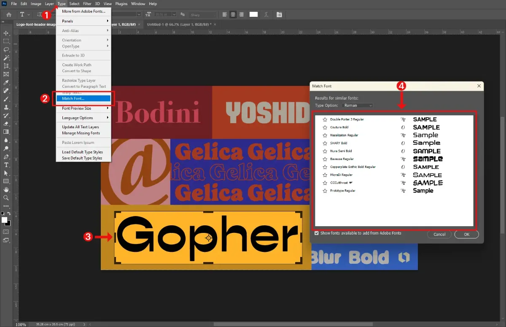Choose the Eyedropper tool
This screenshot has height=327, width=506.
(6, 82)
